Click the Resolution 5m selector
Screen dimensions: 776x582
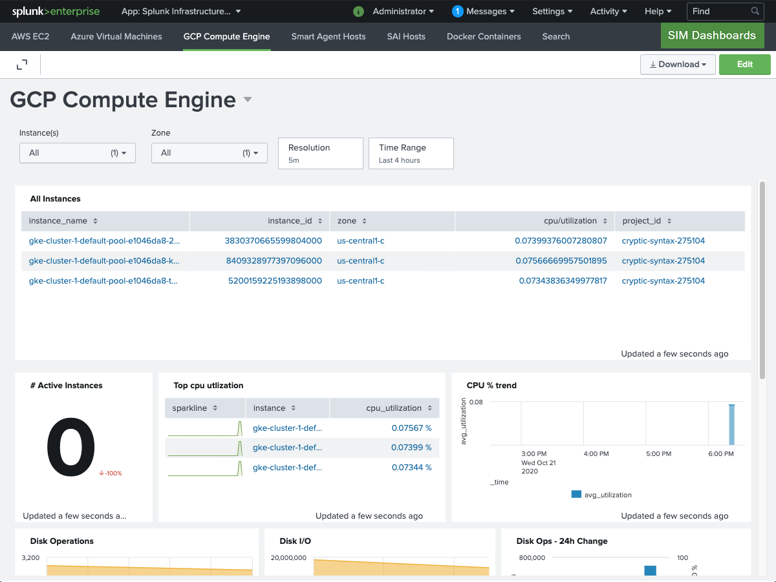pos(321,153)
